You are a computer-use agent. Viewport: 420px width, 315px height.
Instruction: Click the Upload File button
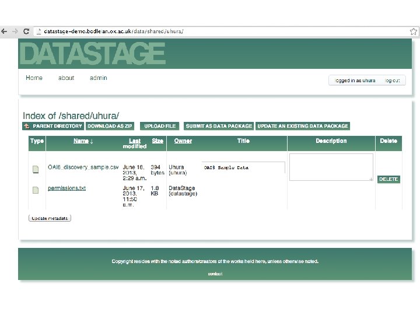(x=160, y=126)
